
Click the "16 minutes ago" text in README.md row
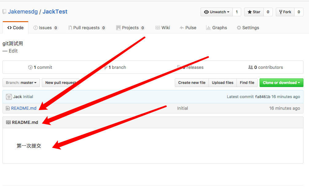(284, 108)
